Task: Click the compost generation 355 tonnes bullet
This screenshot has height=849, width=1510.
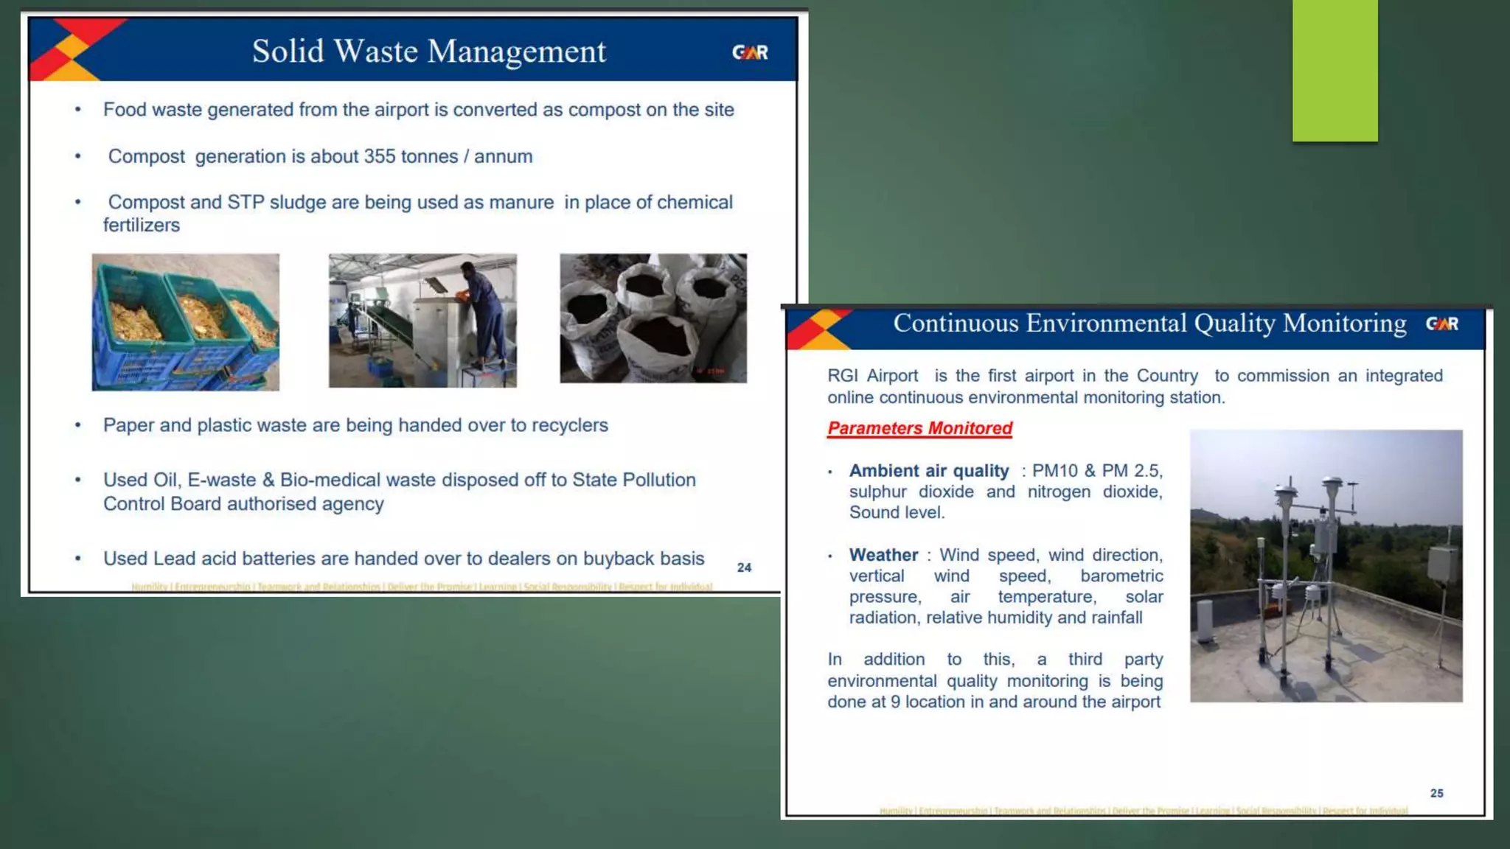Action: pyautogui.click(x=320, y=157)
